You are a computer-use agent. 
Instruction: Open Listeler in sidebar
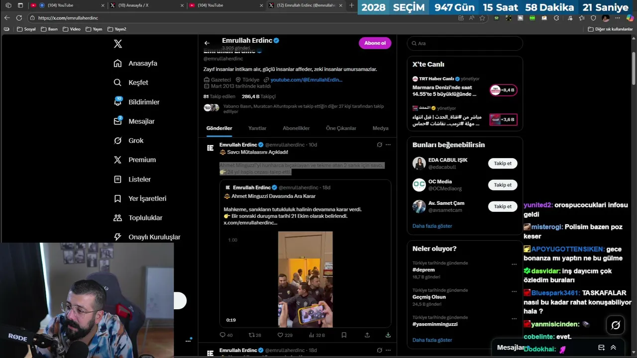pos(132,179)
